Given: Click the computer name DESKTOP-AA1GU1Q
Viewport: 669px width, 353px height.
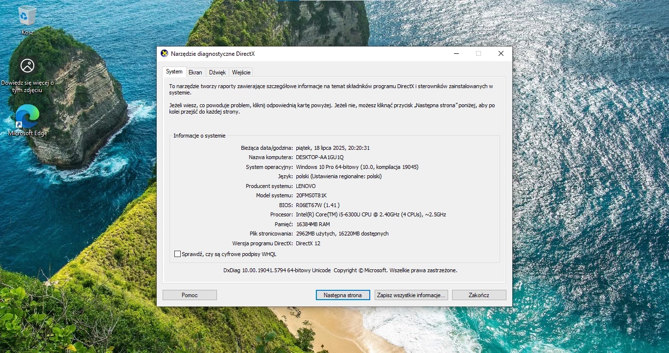Looking at the screenshot, I should [320, 157].
